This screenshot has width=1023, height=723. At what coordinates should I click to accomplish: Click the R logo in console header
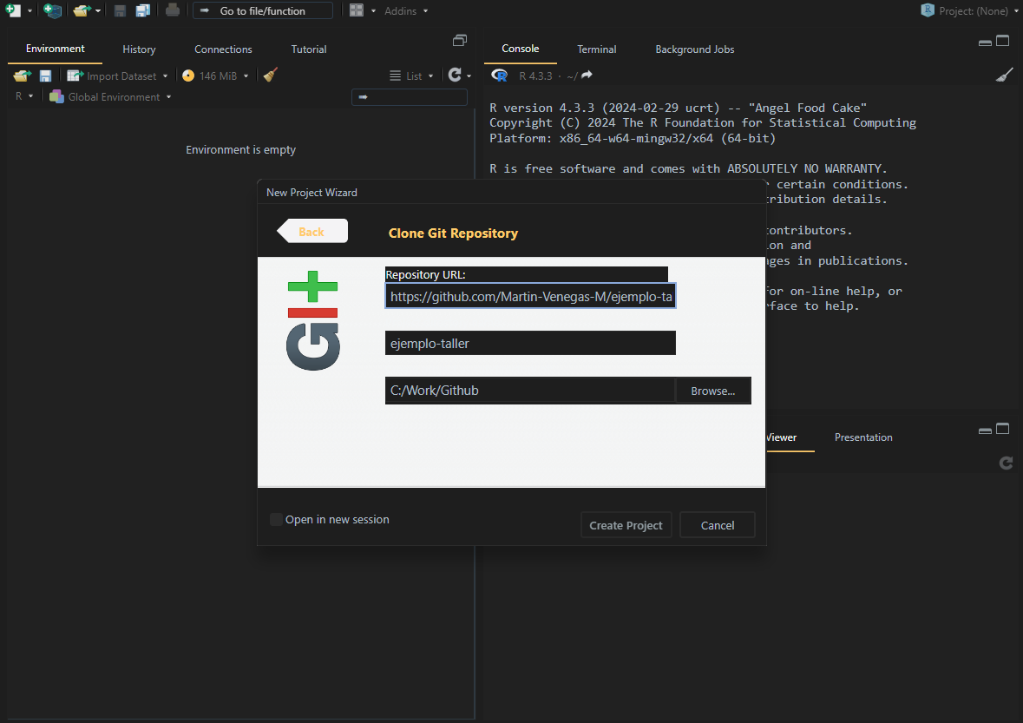pyautogui.click(x=499, y=75)
